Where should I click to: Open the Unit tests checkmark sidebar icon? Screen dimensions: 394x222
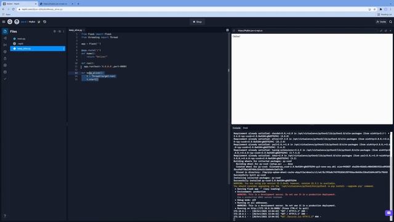[5, 79]
